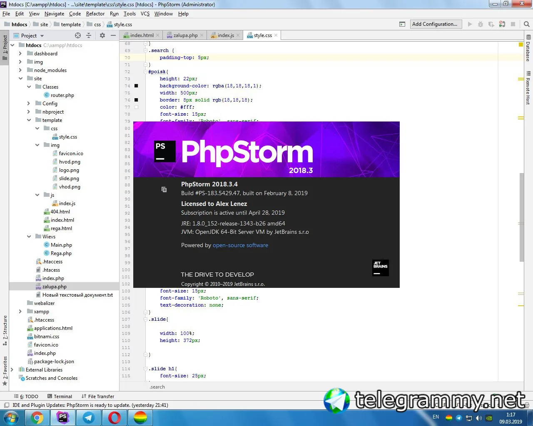Toggle the 7: Structure tool window button

pyautogui.click(x=5, y=331)
